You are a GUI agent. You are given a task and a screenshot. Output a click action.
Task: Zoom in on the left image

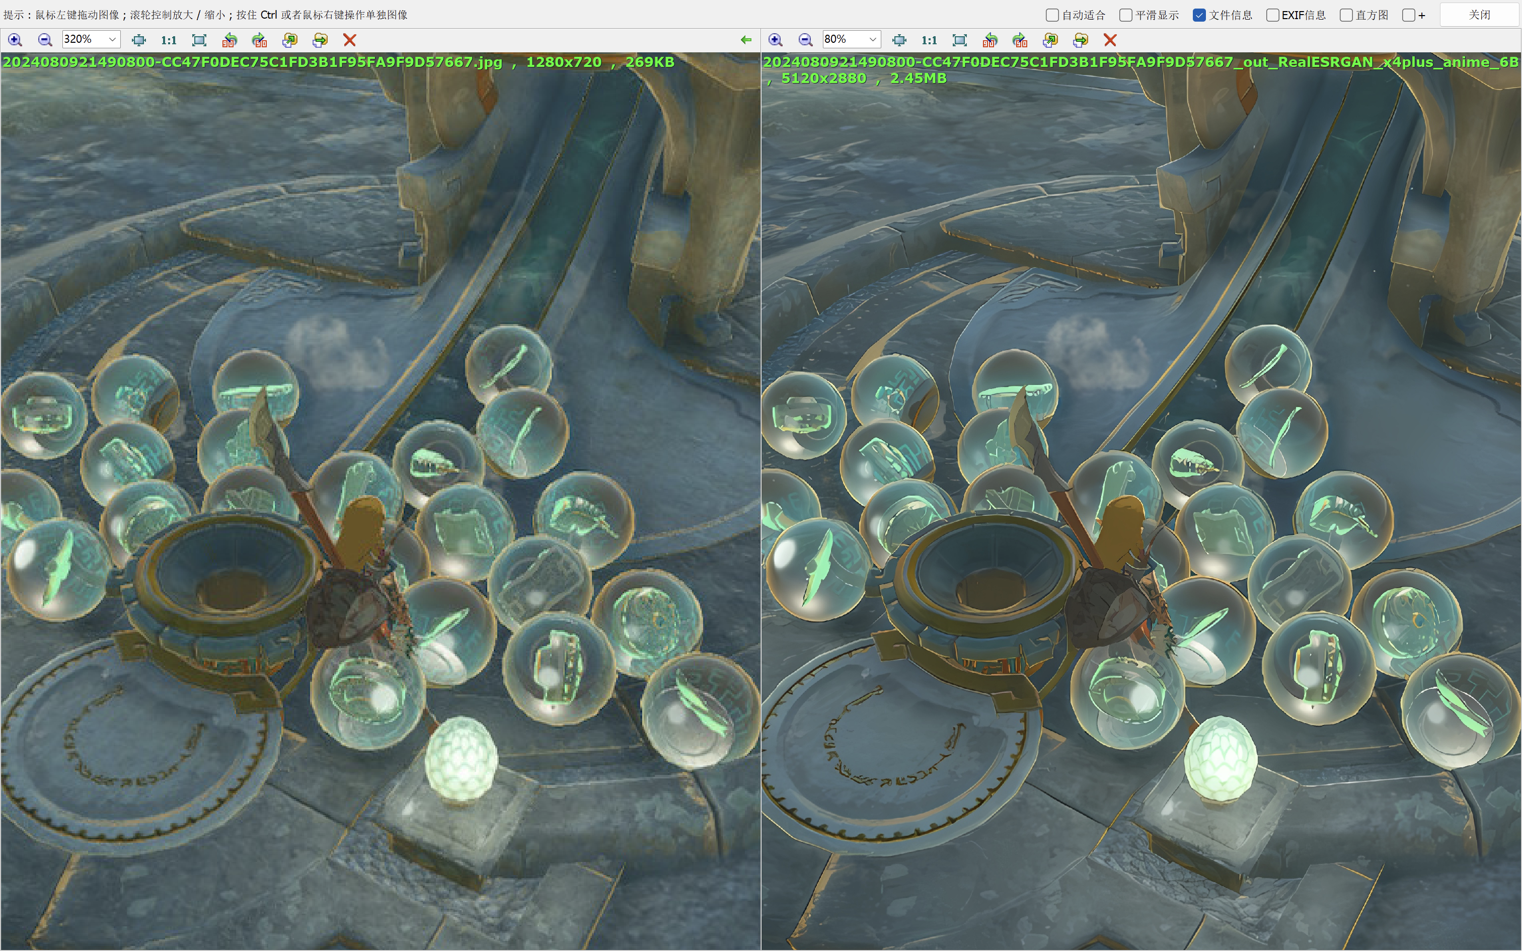tap(15, 40)
